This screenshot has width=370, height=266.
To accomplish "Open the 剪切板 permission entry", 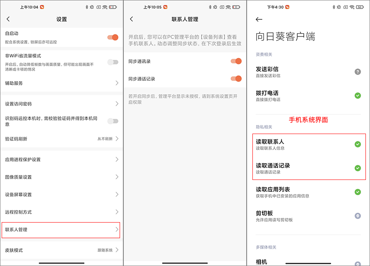I will tap(308, 216).
